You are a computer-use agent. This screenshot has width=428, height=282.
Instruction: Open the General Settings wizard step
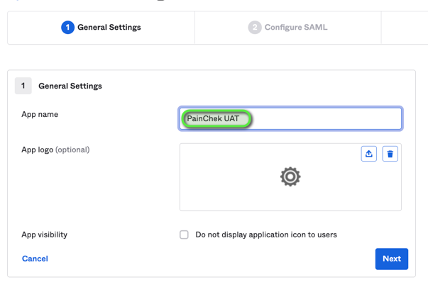coord(101,28)
